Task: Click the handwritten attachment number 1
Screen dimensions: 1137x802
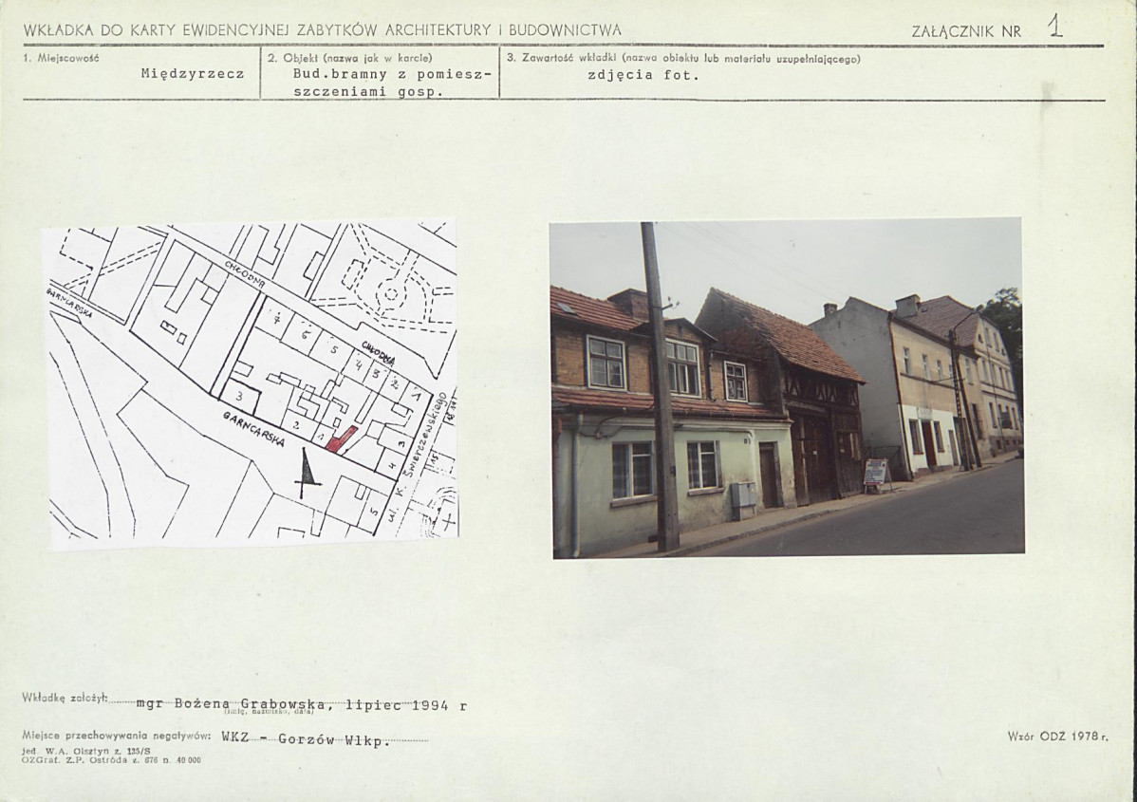Action: click(x=1054, y=26)
